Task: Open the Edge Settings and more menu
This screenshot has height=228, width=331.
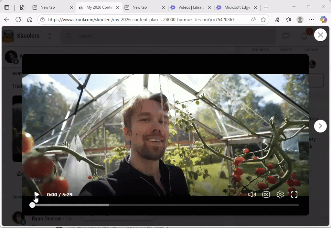Action: click(311, 19)
